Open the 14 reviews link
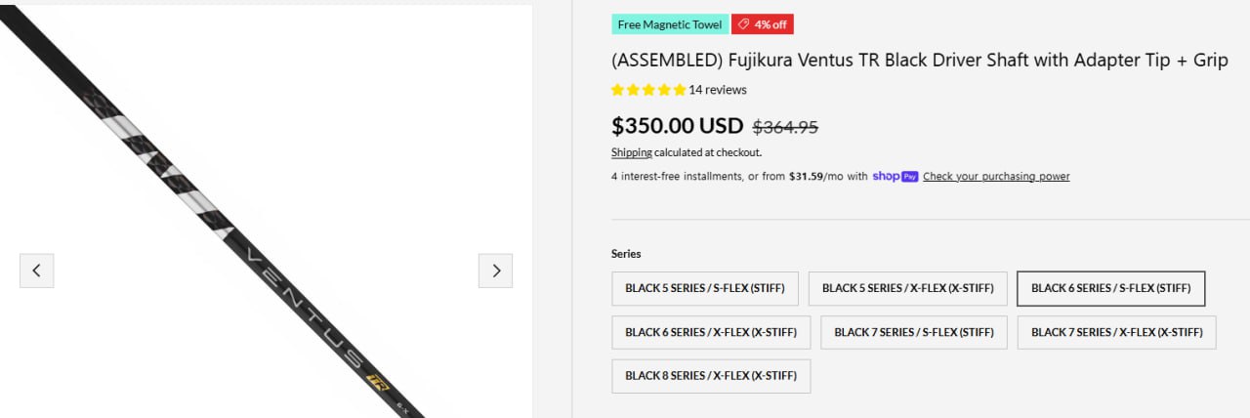 click(x=718, y=90)
